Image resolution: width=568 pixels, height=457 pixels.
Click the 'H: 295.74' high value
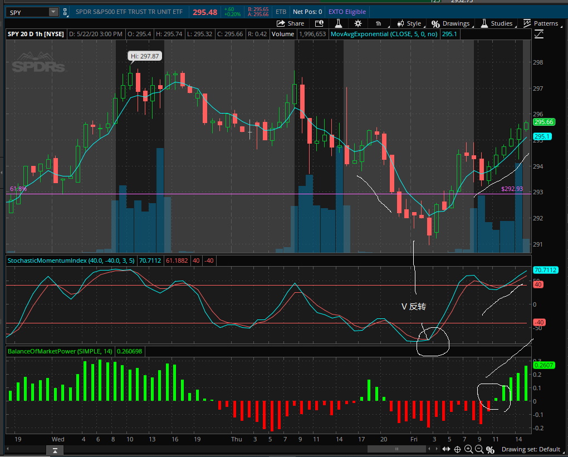coord(169,34)
